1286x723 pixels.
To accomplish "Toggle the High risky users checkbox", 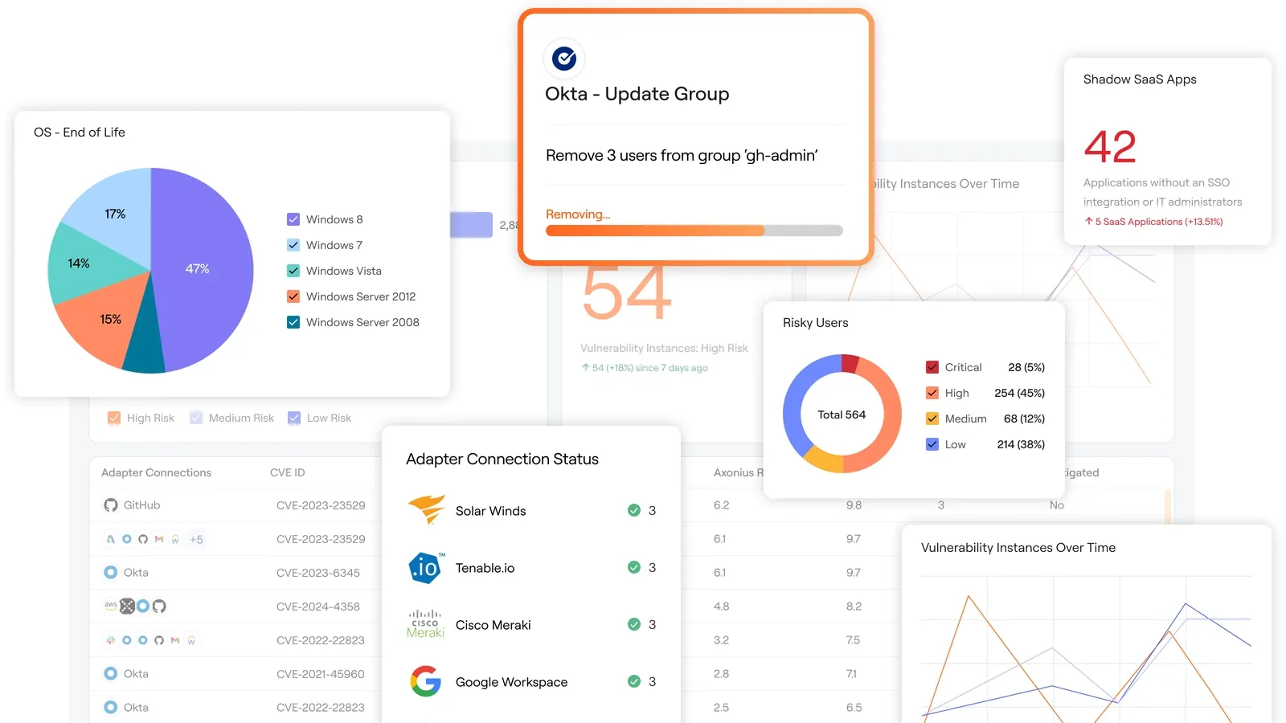I will point(932,393).
